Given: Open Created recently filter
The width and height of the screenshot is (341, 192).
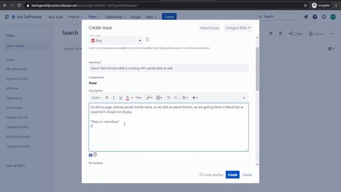Looking at the screenshot, I should click(18, 127).
